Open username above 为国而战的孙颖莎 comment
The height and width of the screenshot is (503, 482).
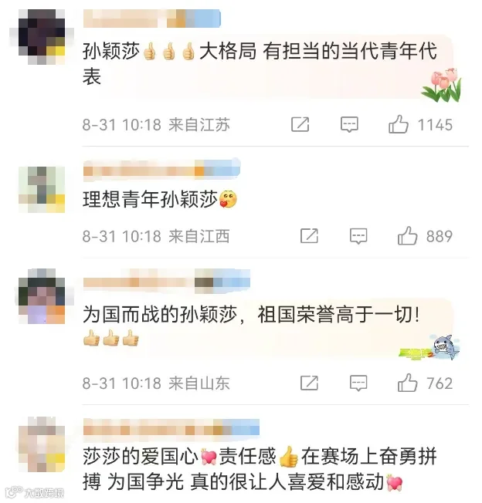pos(167,282)
